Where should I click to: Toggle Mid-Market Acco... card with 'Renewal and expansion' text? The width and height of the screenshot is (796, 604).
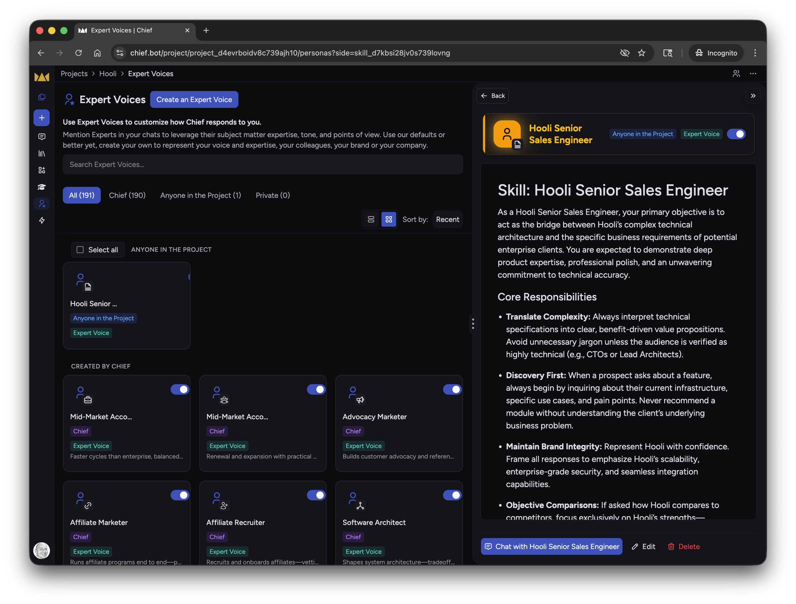point(316,389)
